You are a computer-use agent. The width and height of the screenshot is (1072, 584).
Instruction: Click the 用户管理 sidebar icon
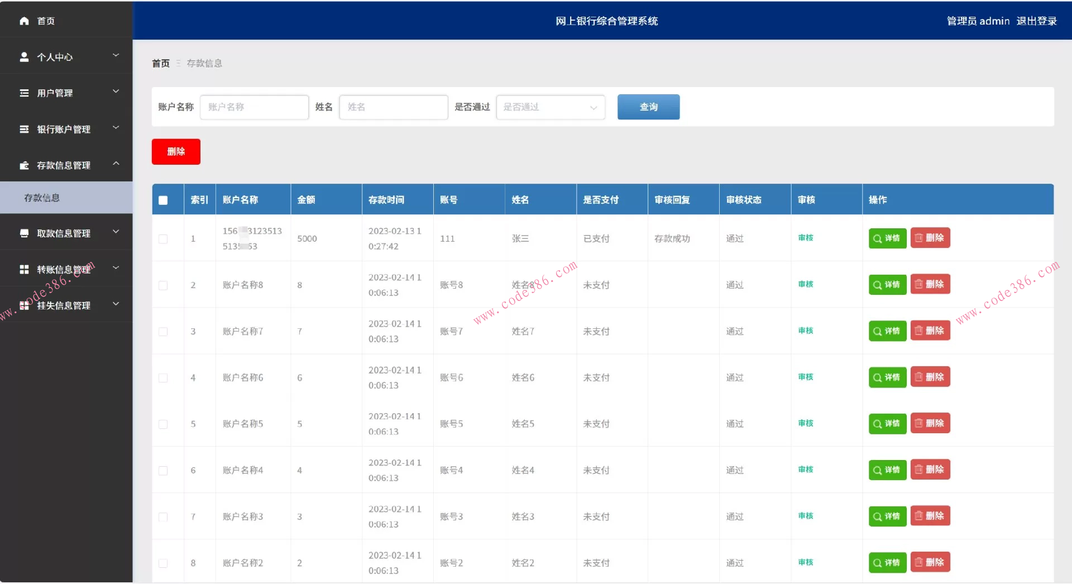pyautogui.click(x=24, y=93)
